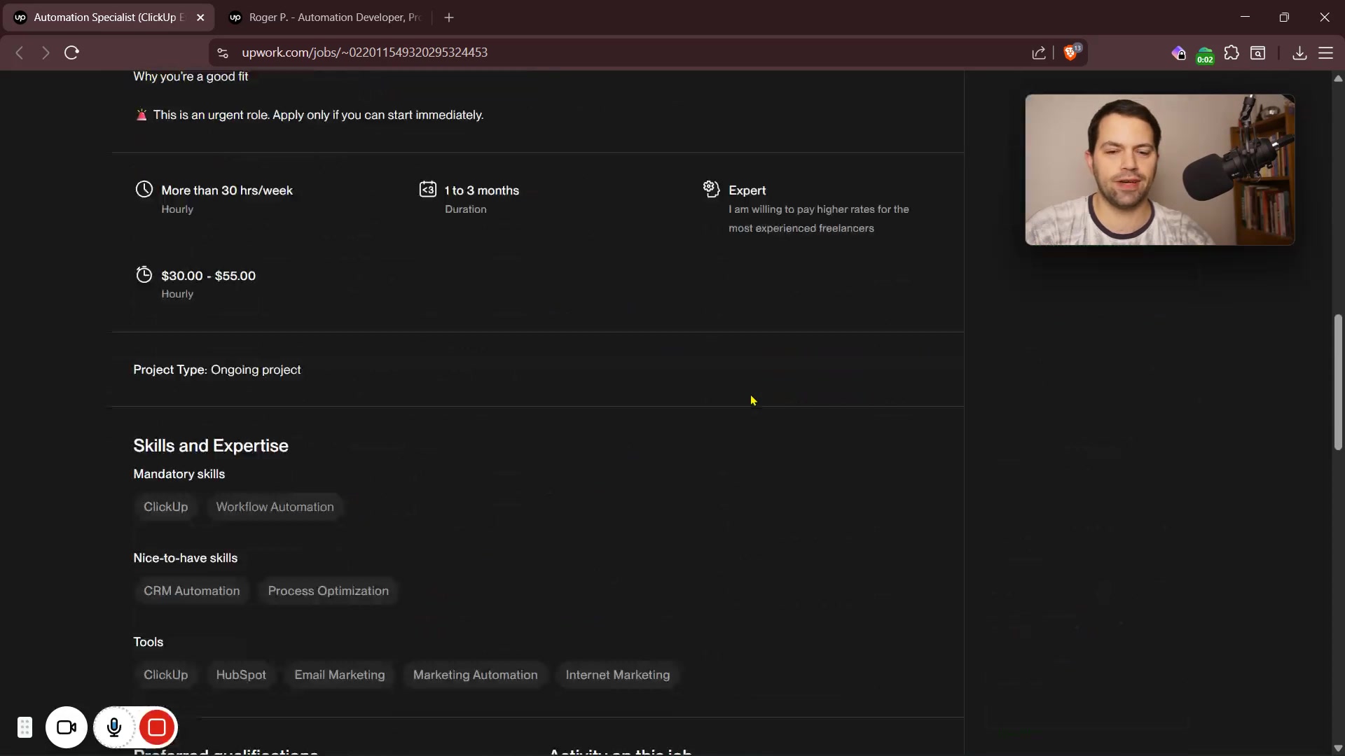
Task: Open the green timer extension icon
Action: 1205,55
